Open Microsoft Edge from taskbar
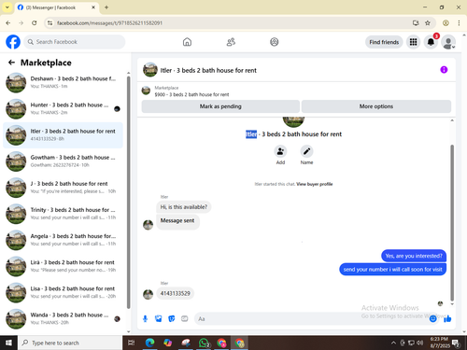Screen dimensions: 467x350 coord(150,343)
